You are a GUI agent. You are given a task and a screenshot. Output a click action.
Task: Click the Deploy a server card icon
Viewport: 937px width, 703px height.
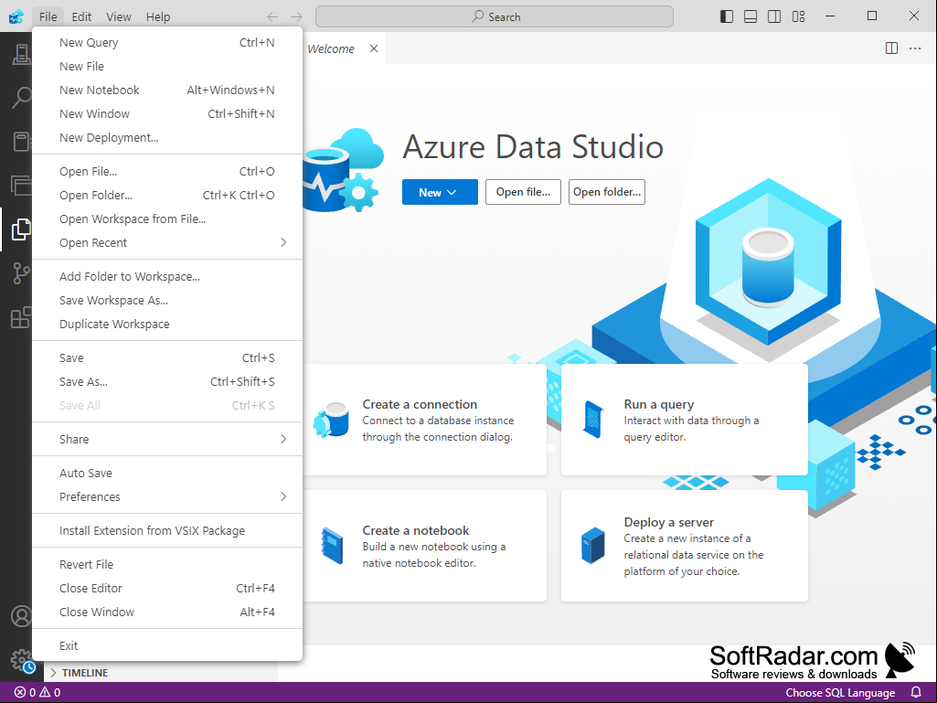click(592, 546)
